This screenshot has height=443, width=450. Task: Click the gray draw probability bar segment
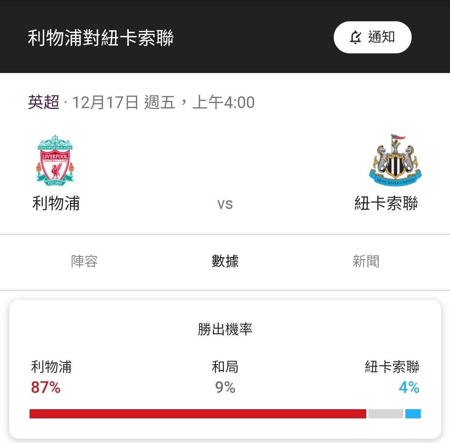pos(386,414)
